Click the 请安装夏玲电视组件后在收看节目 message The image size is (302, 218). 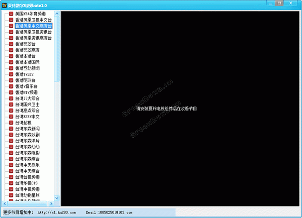(167, 108)
